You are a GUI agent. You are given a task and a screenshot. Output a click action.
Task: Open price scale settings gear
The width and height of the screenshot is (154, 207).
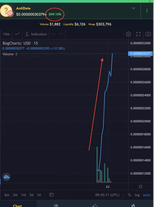click(x=141, y=187)
